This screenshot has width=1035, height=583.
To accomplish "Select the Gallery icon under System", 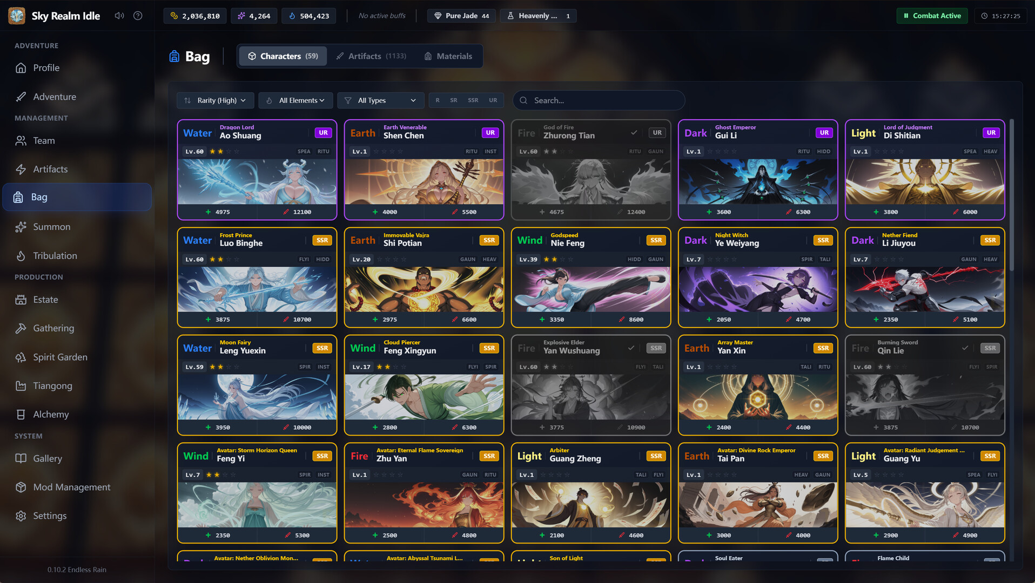I will pyautogui.click(x=20, y=458).
